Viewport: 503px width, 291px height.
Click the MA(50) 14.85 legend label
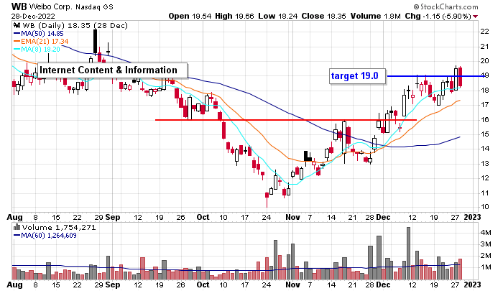42,33
